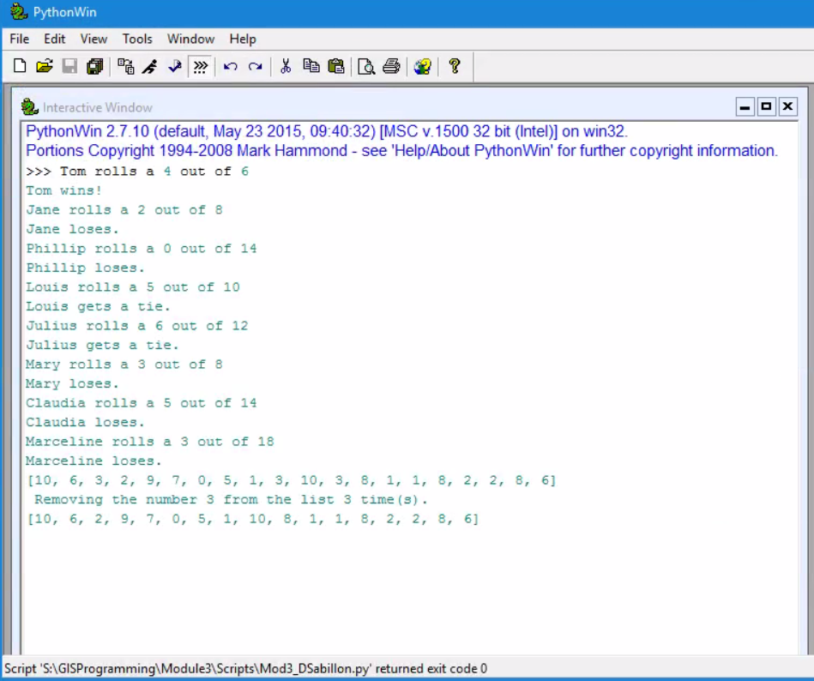This screenshot has width=814, height=681.
Task: Click the Print icon
Action: coord(391,66)
